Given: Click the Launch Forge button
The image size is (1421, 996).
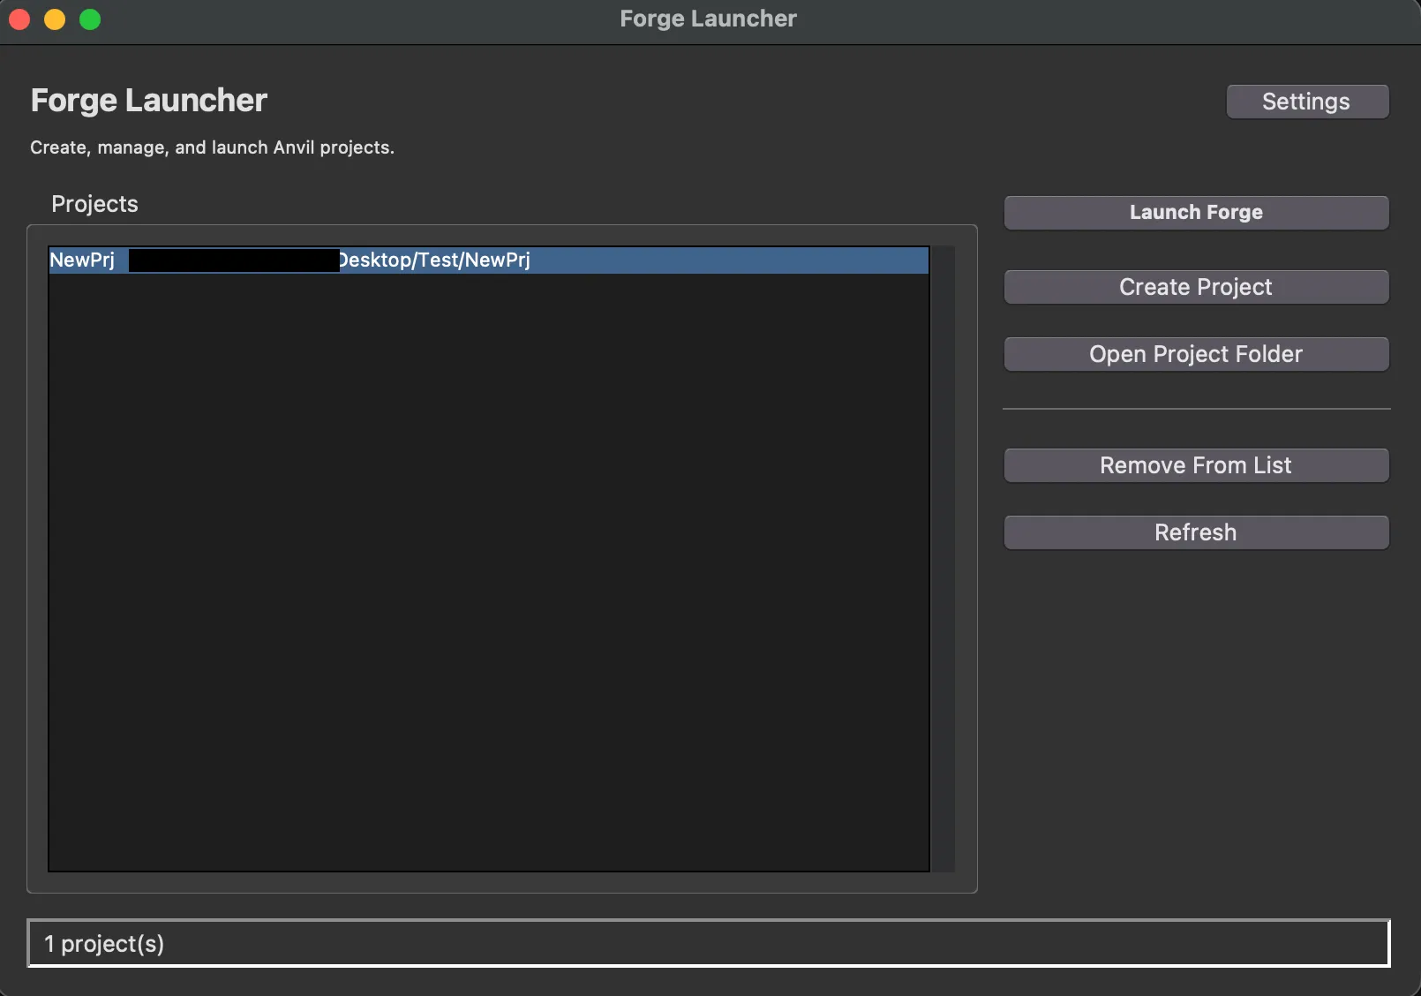Looking at the screenshot, I should [1196, 213].
